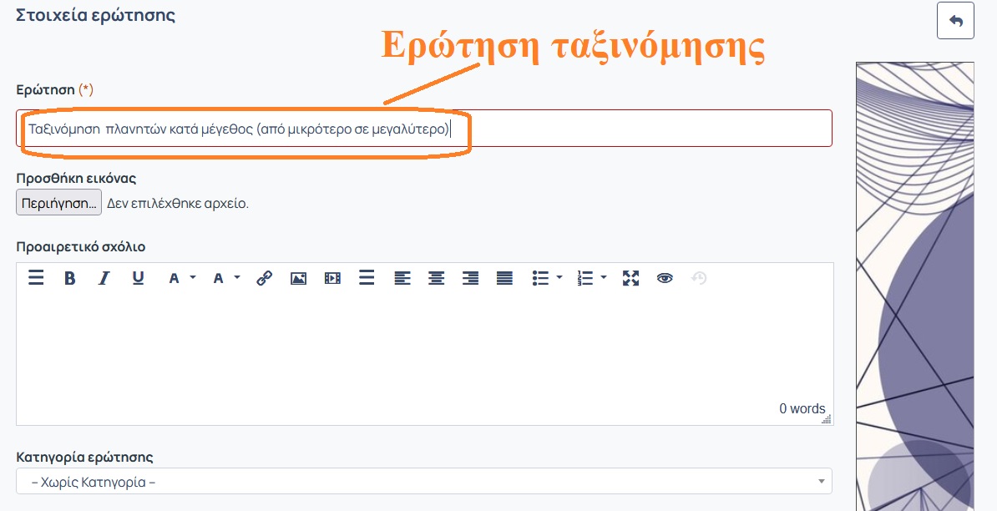Open the second A color dropdown arrow
This screenshot has height=511, width=997.
click(237, 277)
